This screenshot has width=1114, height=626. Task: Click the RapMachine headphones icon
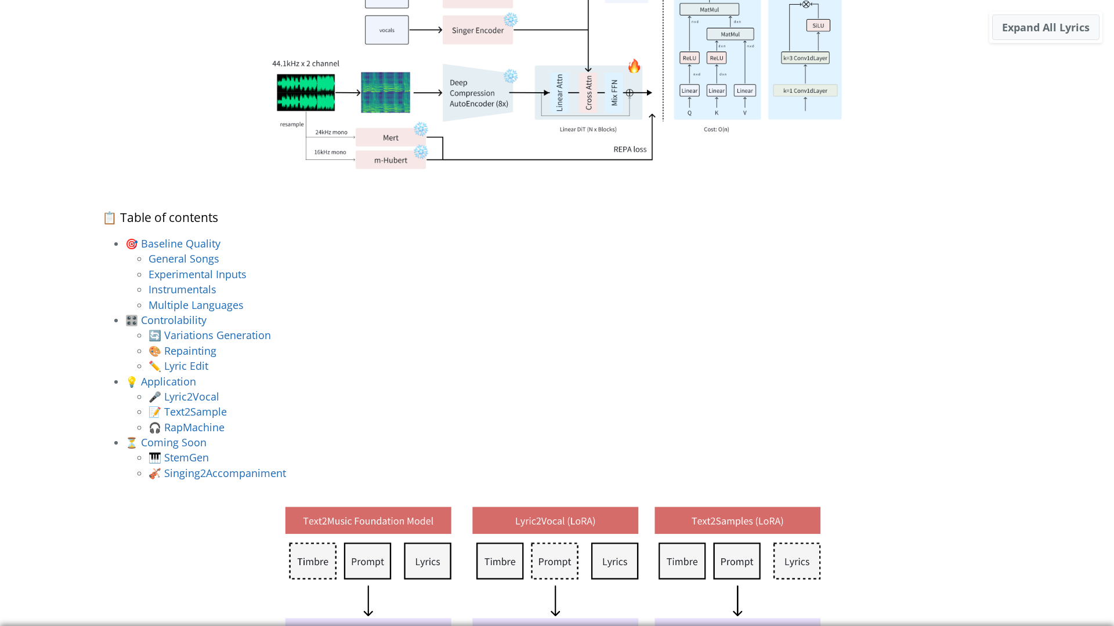point(154,428)
